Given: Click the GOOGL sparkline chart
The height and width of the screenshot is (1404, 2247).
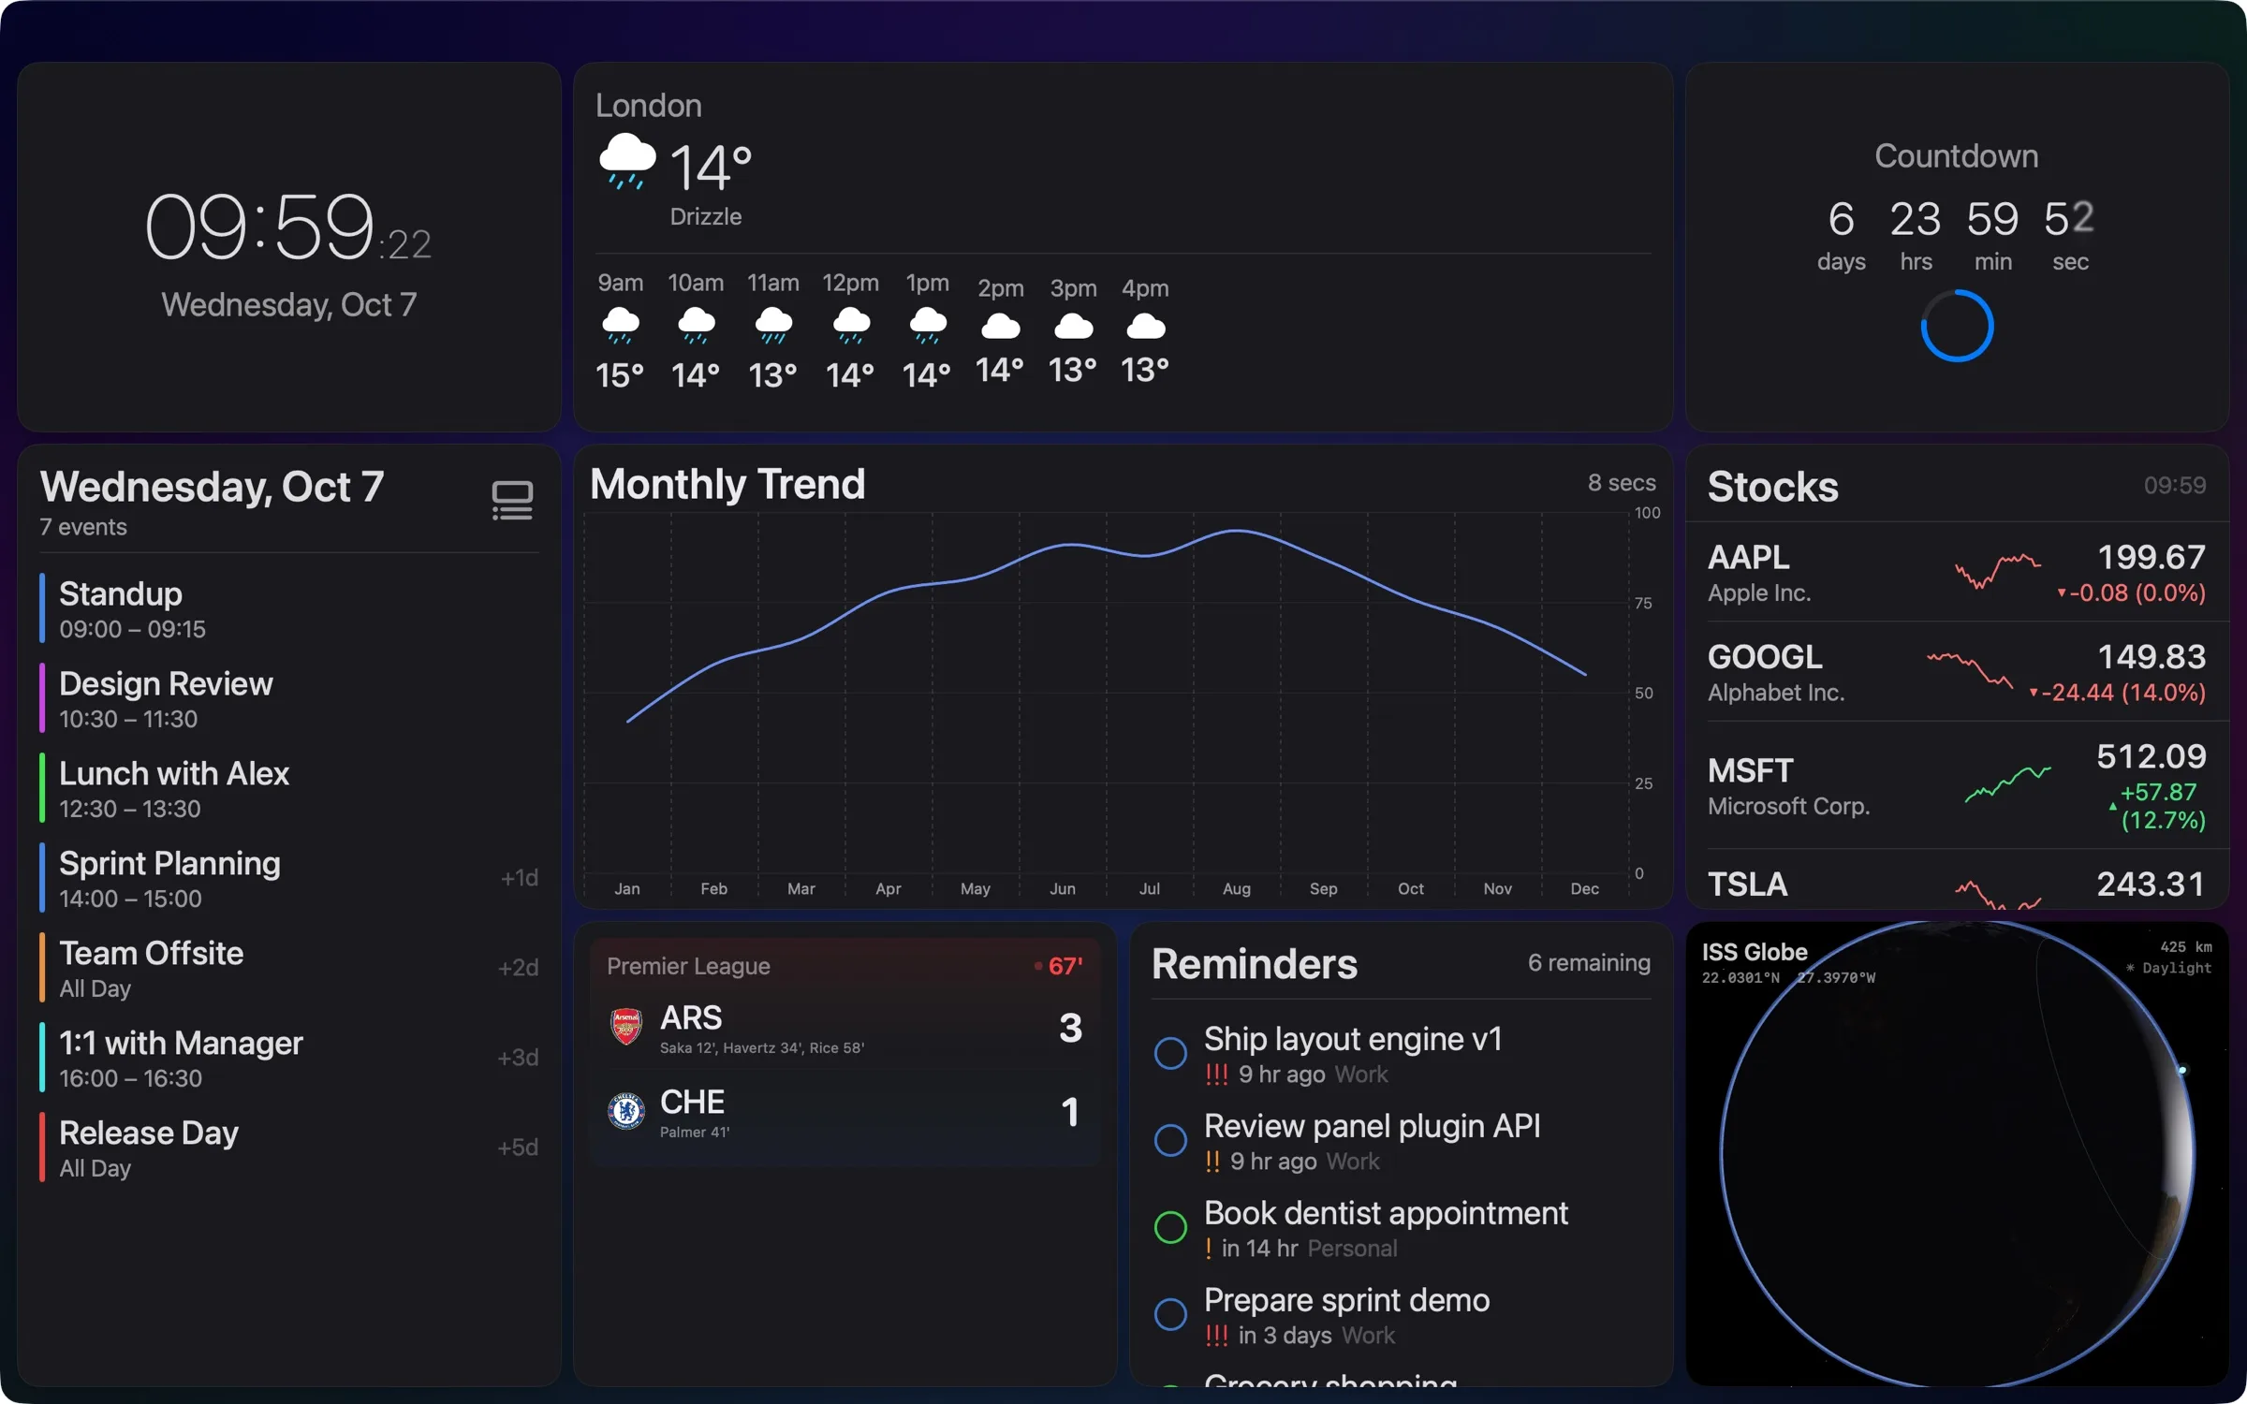Looking at the screenshot, I should [x=1970, y=670].
